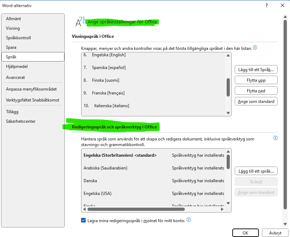This screenshot has height=237, width=290.
Task: Click the Flytta upp button
Action: (256, 80)
